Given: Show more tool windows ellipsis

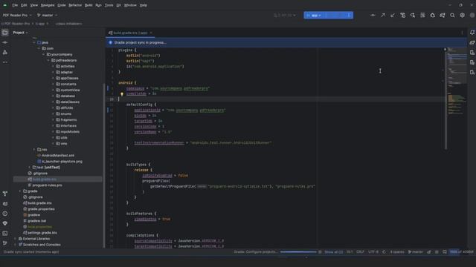Looking at the screenshot, I should pos(5,62).
